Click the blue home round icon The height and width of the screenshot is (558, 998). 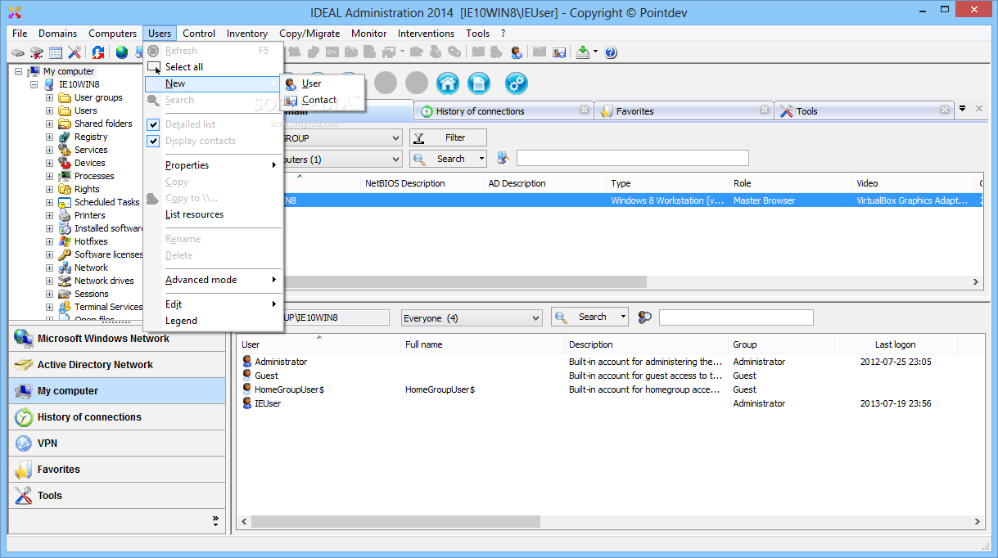click(x=448, y=83)
